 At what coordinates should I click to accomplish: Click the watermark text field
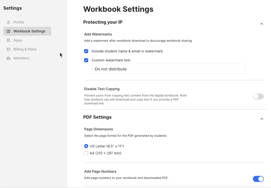click(x=168, y=69)
